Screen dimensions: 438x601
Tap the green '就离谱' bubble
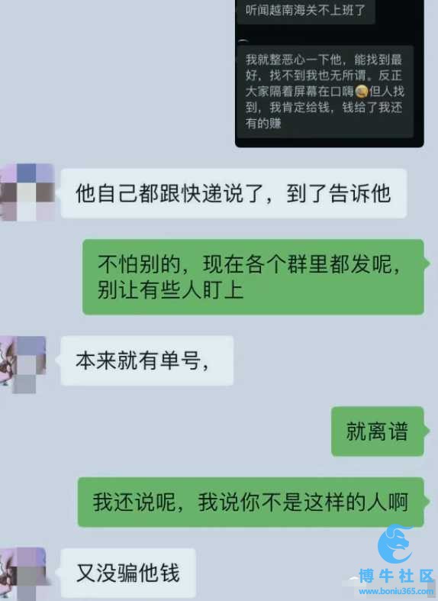pyautogui.click(x=378, y=431)
